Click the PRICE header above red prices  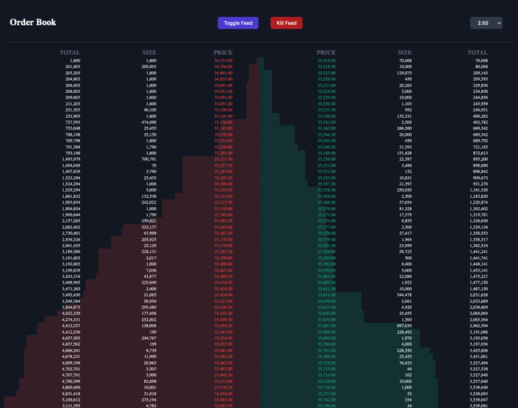223,53
